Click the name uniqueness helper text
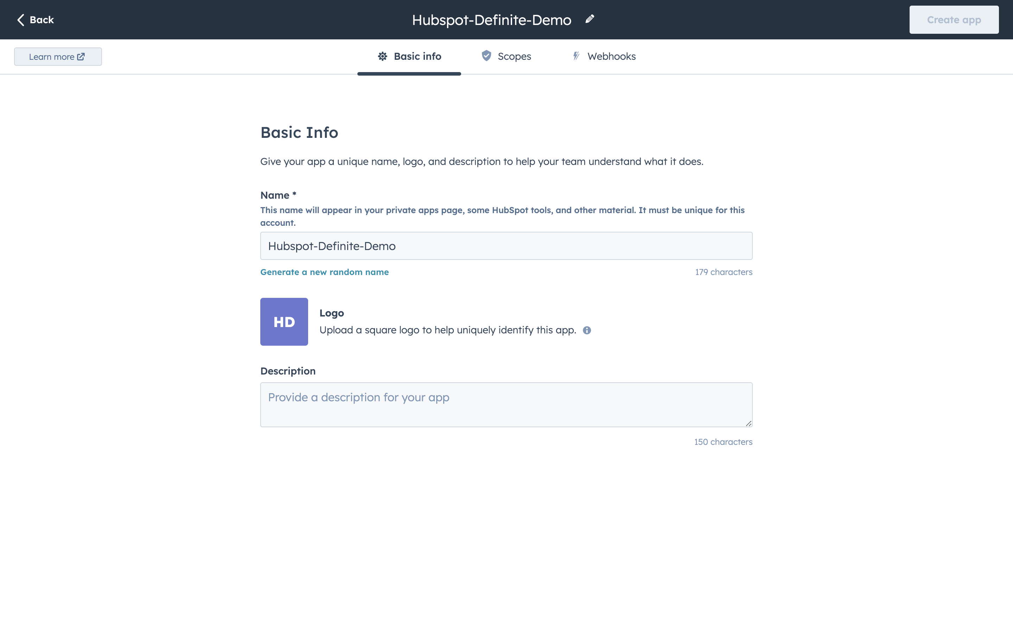 click(x=502, y=216)
